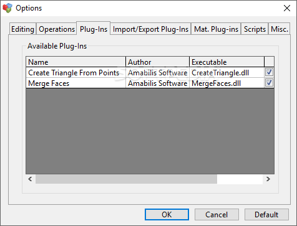Click the Cancel button
Image resolution: width=297 pixels, height=226 pixels.
pyautogui.click(x=217, y=214)
